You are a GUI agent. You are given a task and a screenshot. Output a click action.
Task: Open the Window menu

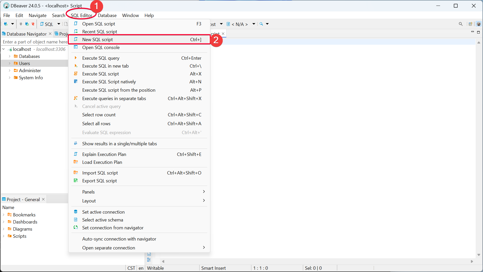(x=131, y=15)
